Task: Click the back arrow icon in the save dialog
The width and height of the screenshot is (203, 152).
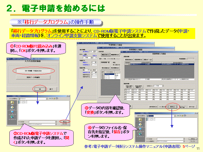Action: pos(178,116)
